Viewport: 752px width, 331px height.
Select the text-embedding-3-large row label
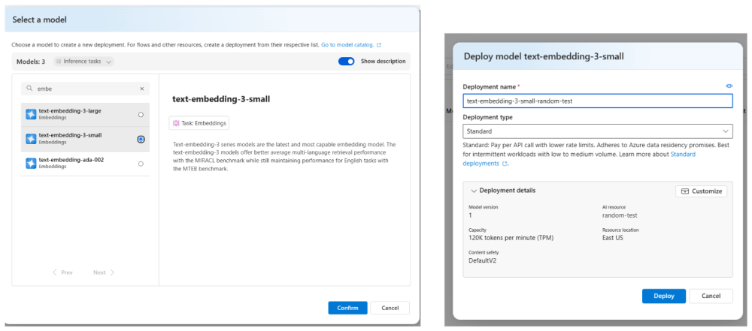pyautogui.click(x=70, y=110)
